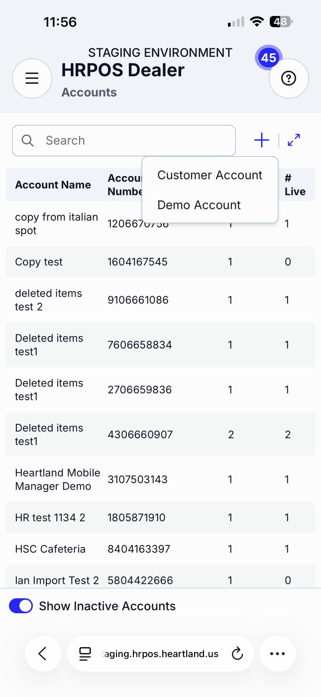Open the browser three-dots menu
Viewport: 321px width, 697px height.
point(278,654)
